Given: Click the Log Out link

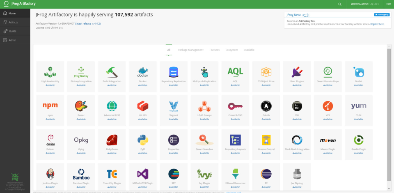Looking at the screenshot, I should click(373, 4).
